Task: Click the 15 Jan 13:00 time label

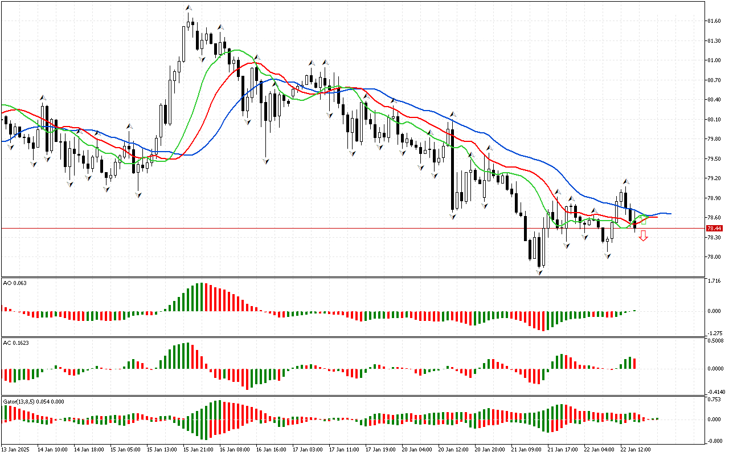Action: point(161,450)
